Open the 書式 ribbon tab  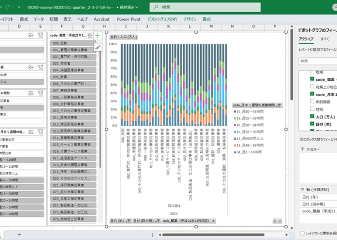[x=206, y=19]
